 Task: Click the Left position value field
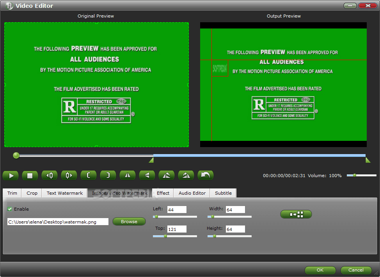tap(177, 210)
